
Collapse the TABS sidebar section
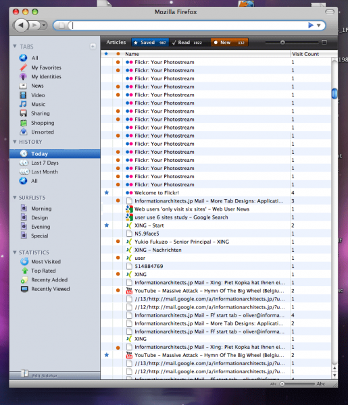(x=15, y=46)
